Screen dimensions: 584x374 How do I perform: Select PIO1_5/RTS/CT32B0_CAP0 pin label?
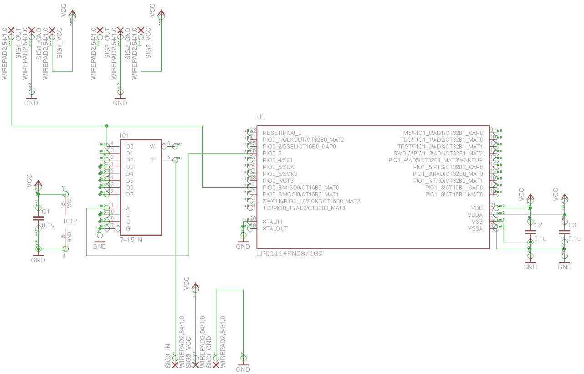click(x=448, y=167)
